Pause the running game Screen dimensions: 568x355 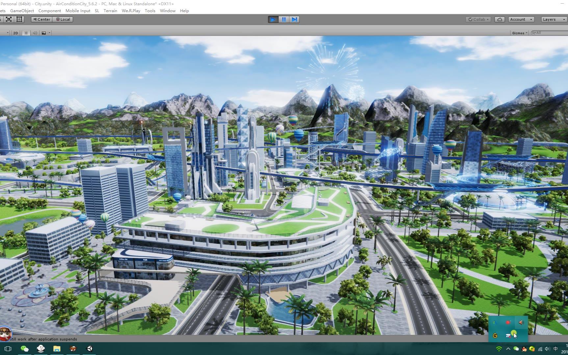tap(284, 19)
